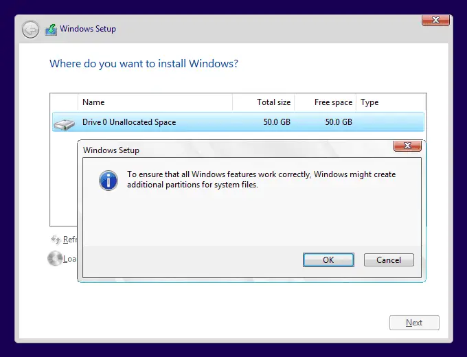This screenshot has width=467, height=357.
Task: Cancel the additional partitions dialog
Action: click(389, 260)
